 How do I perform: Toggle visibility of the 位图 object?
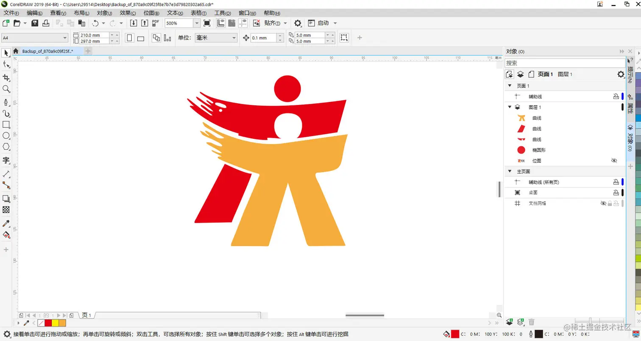[x=614, y=160]
